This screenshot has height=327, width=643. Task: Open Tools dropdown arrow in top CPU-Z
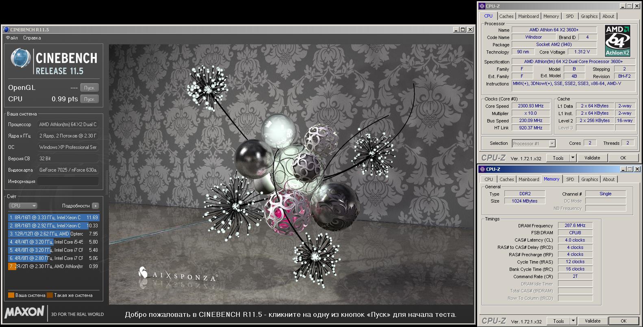[x=573, y=158]
